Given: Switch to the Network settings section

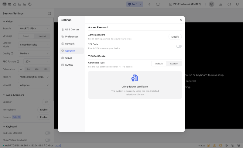Looking at the screenshot, I should click(x=72, y=44).
